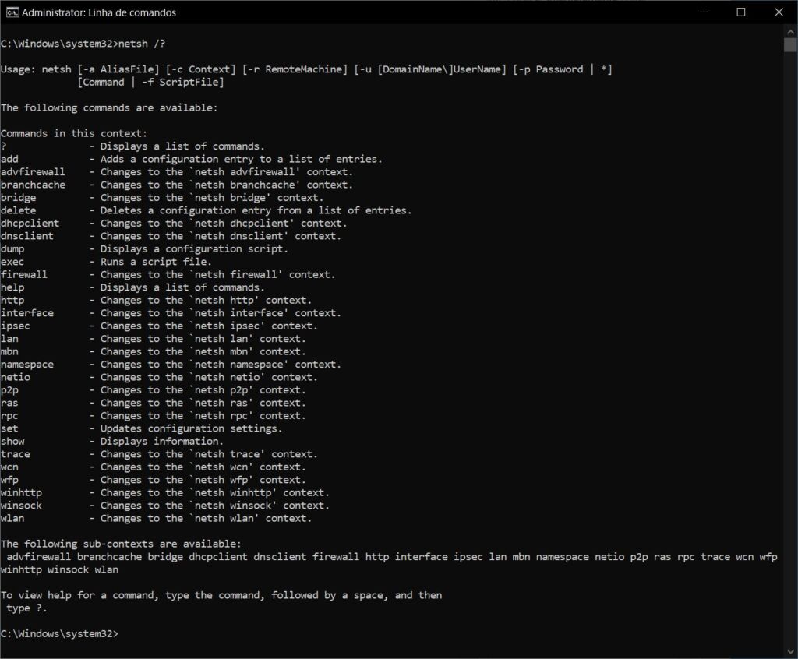
Task: Click 'dhcpclient' in the left command column
Action: click(x=30, y=223)
